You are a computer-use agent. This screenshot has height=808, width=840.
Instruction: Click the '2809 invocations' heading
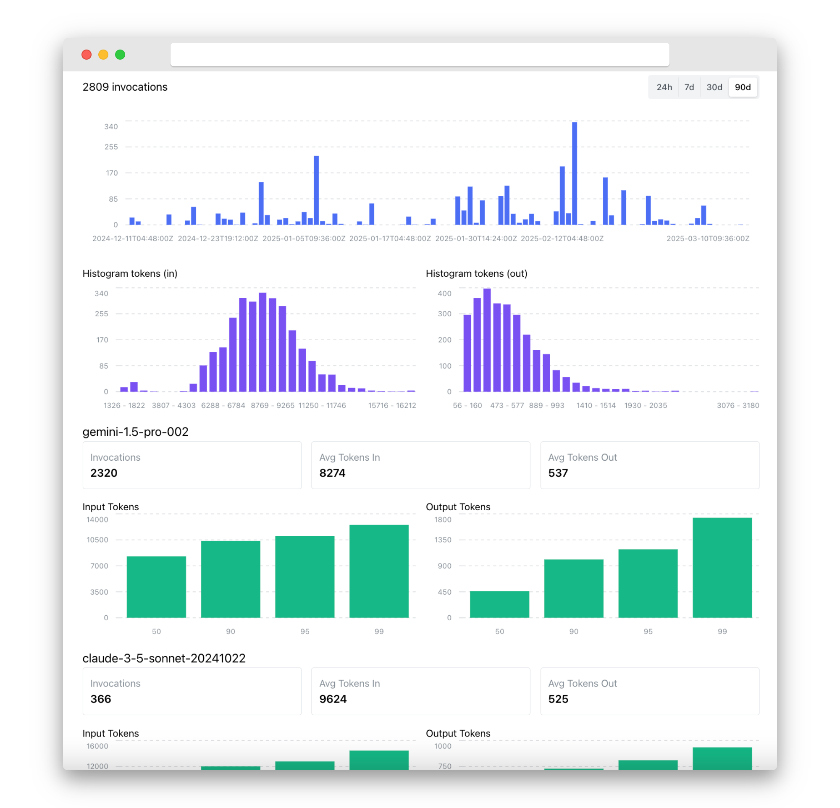(125, 87)
